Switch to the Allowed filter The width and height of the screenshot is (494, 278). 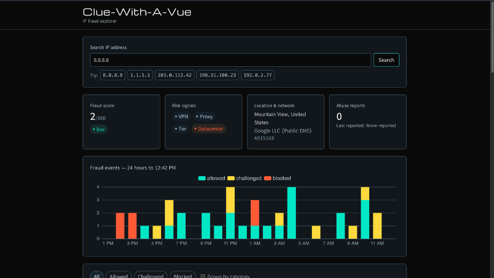(119, 276)
